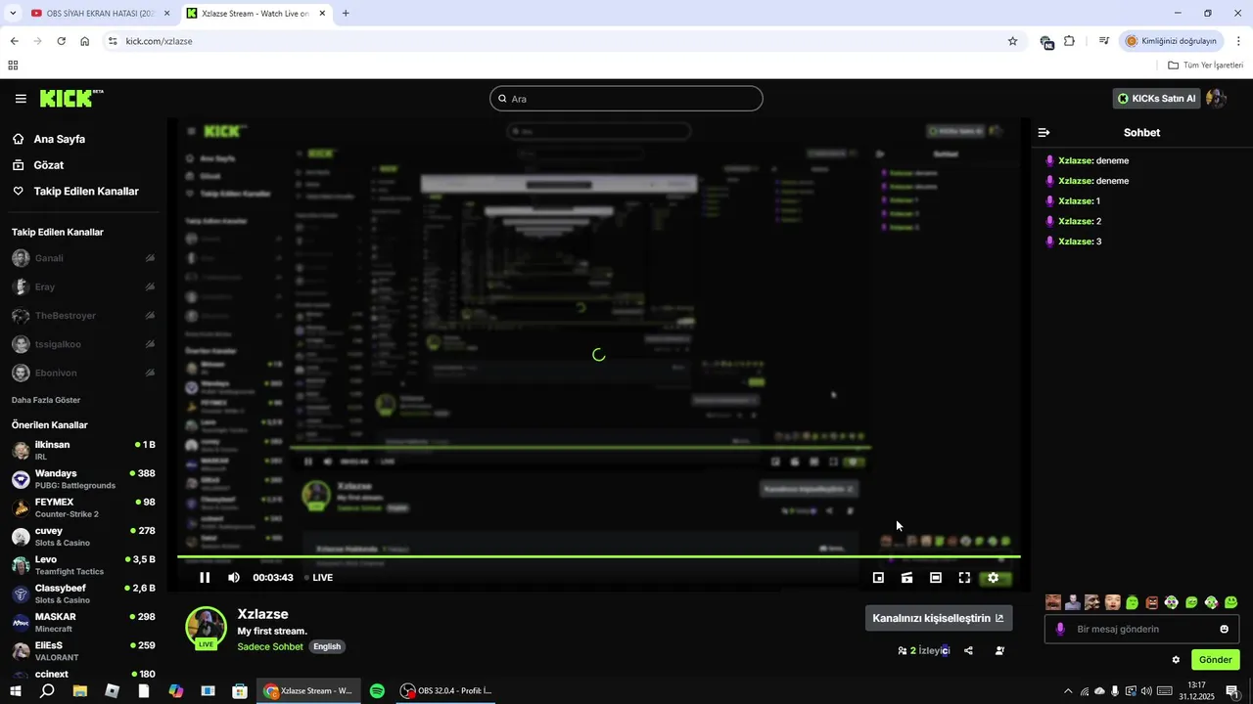The width and height of the screenshot is (1253, 704).
Task: Open recommended channel MASKAR
Action: click(83, 622)
